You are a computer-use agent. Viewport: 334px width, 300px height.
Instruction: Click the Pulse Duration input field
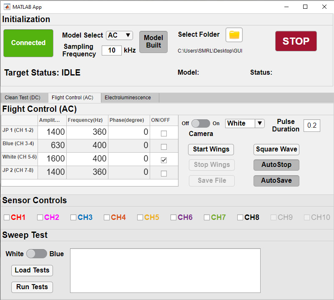(312, 126)
